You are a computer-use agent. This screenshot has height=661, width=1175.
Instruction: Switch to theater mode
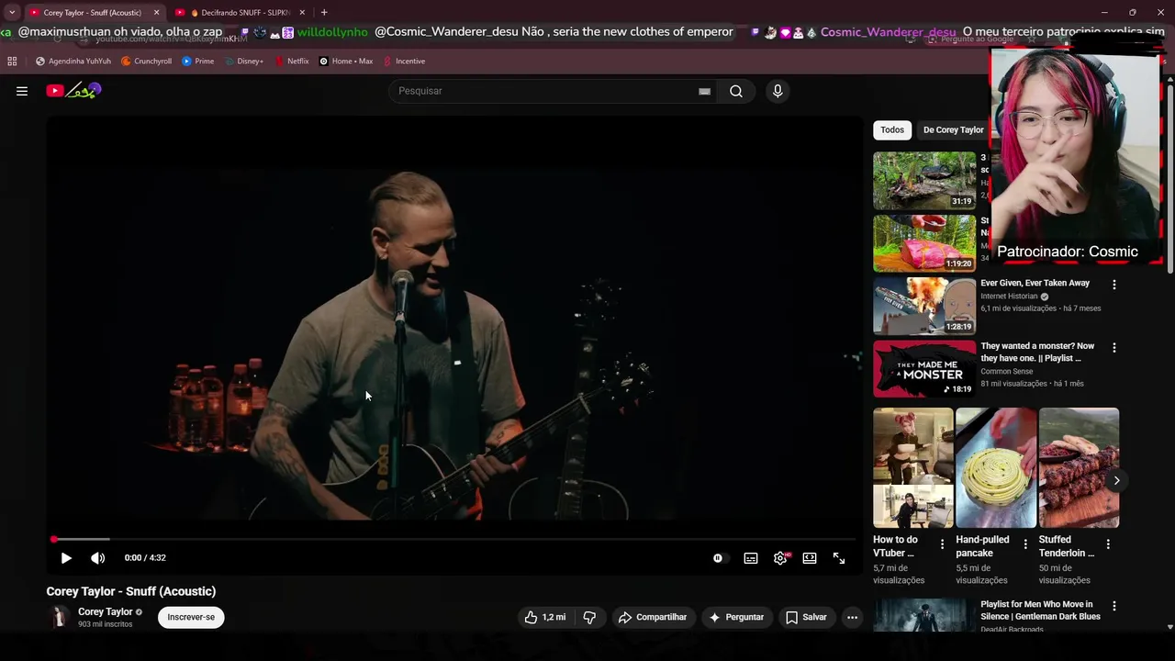[810, 558]
